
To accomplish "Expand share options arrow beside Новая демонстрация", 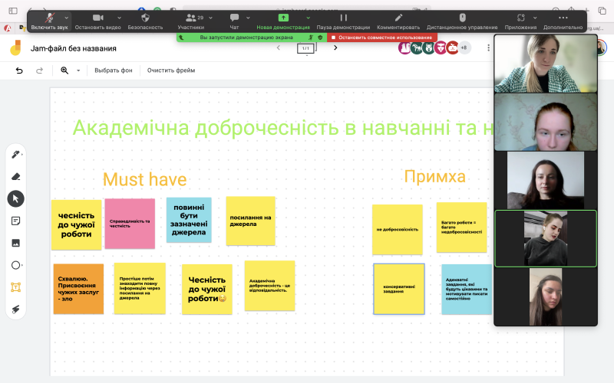I will [309, 18].
